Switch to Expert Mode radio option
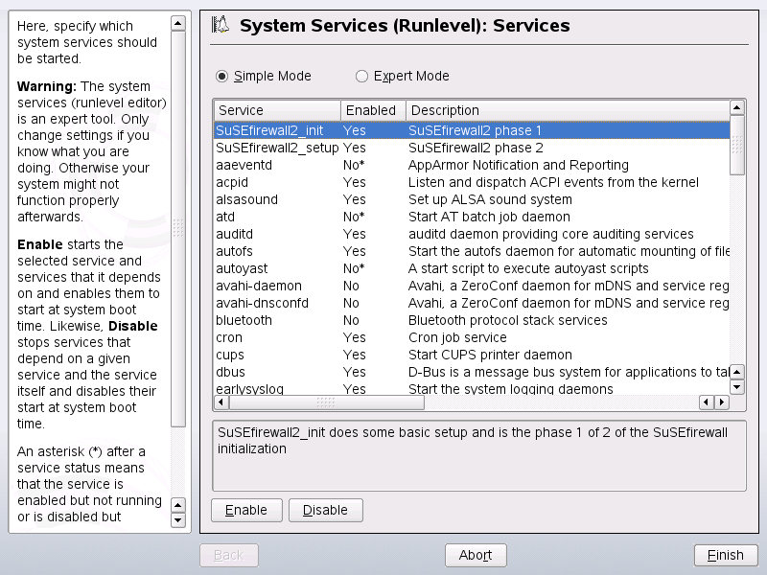767x575 pixels. pyautogui.click(x=361, y=76)
